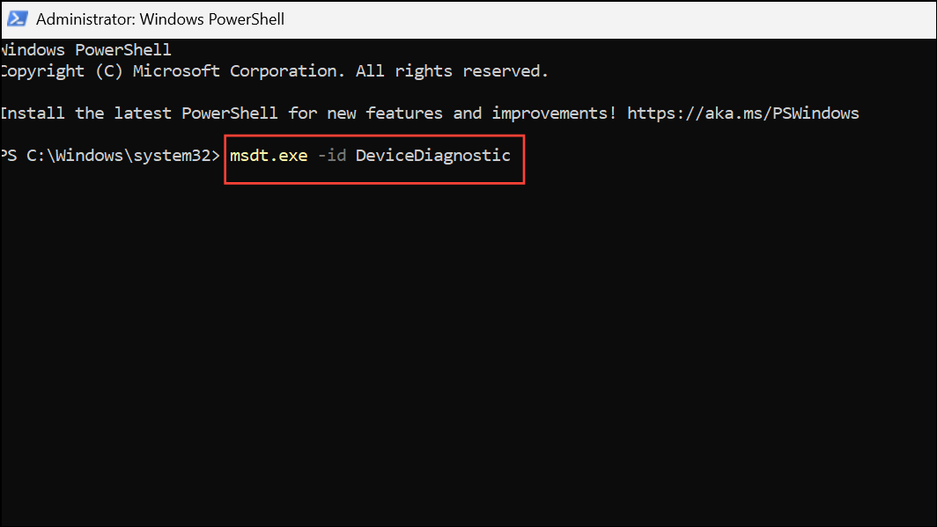Screen dimensions: 937x527
Task: Click the 'Microsoft Corporation.' copyright text
Action: tap(239, 71)
